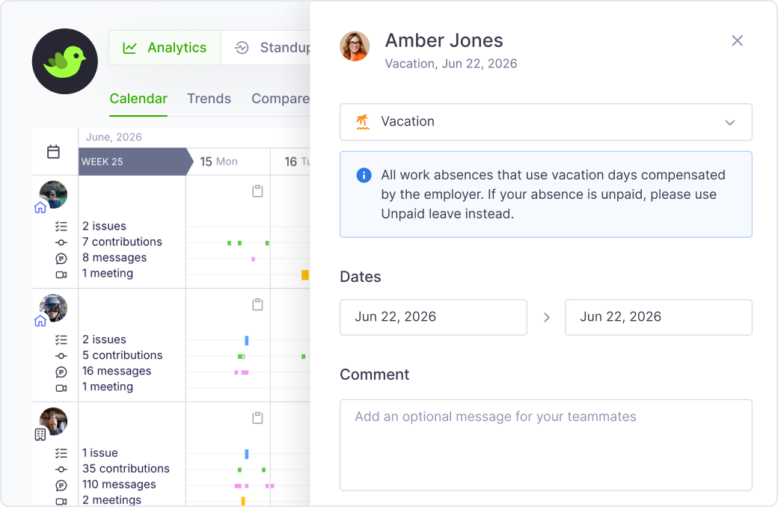The height and width of the screenshot is (507, 778).
Task: Open the clipboard note icon for first member Monday
Action: click(257, 191)
